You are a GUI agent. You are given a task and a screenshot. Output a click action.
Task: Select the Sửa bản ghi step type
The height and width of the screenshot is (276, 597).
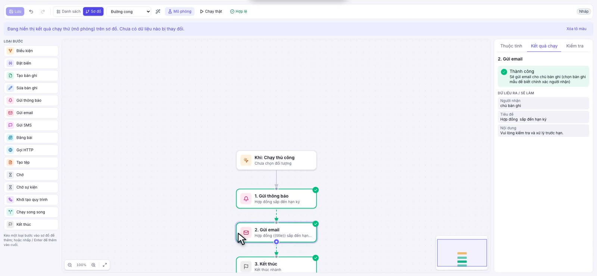(x=31, y=88)
